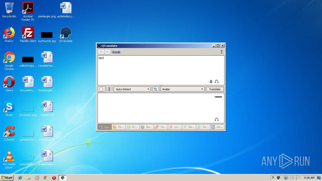Select the FileZilla Client shortcut
This screenshot has width=322, height=181.
tap(28, 35)
